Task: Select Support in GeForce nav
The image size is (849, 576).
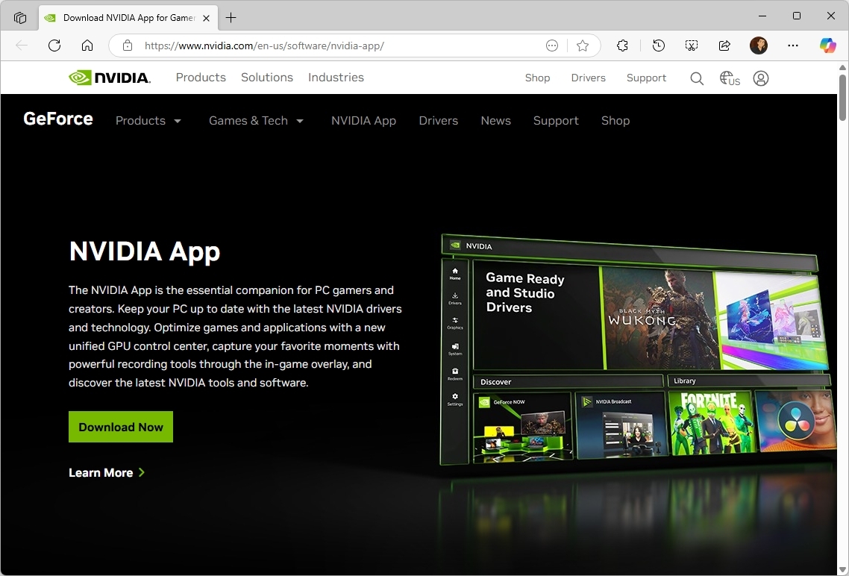Action: (556, 121)
